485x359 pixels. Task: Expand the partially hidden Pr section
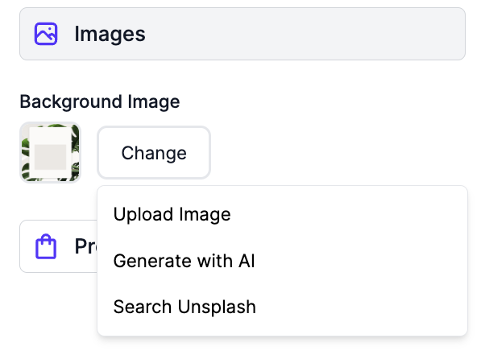pos(59,246)
